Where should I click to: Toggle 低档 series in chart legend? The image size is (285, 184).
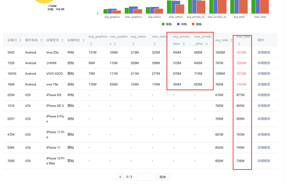(x=166, y=24)
